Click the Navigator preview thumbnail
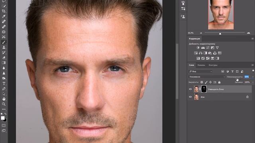Viewport: 255px width, 143px height. point(221,15)
